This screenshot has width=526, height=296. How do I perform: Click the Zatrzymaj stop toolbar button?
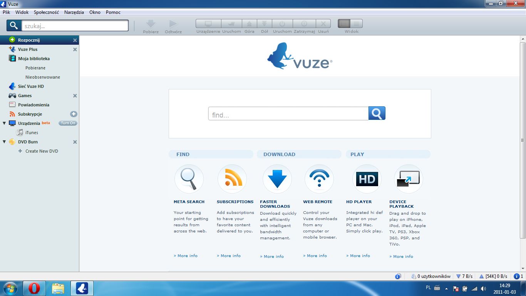pyautogui.click(x=304, y=24)
